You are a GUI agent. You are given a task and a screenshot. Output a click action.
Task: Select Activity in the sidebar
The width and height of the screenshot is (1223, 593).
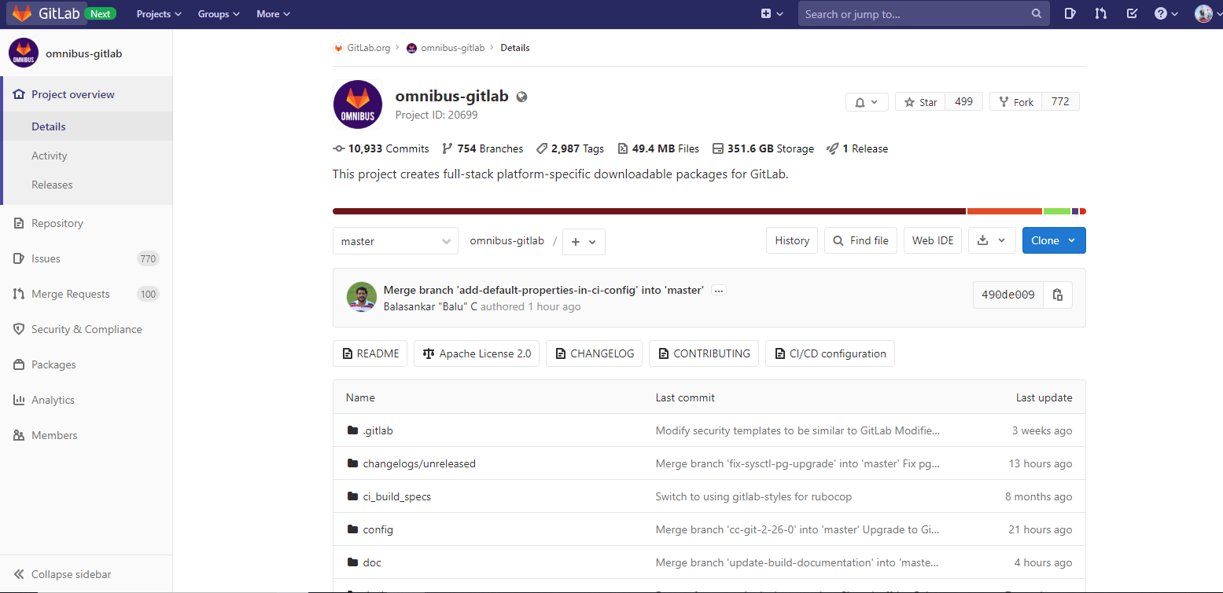[50, 156]
